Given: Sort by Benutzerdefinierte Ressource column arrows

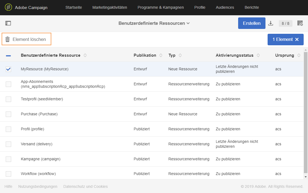Looking at the screenshot, I should point(85,55).
